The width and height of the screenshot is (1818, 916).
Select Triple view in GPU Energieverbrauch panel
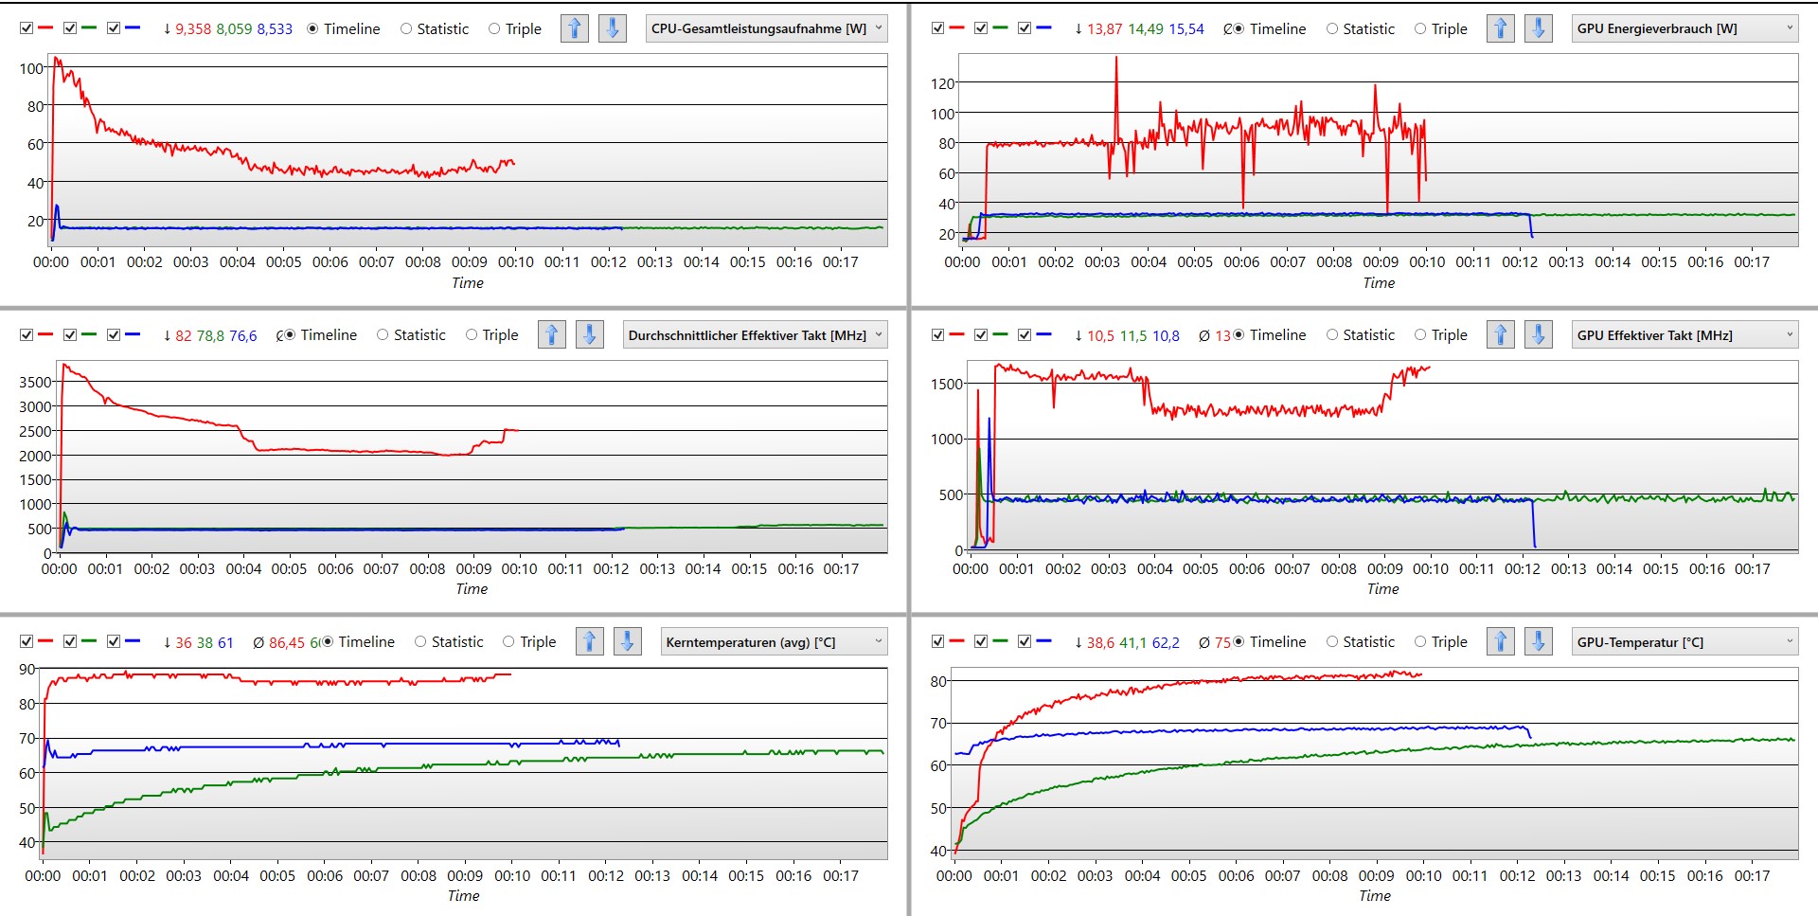click(x=1420, y=28)
